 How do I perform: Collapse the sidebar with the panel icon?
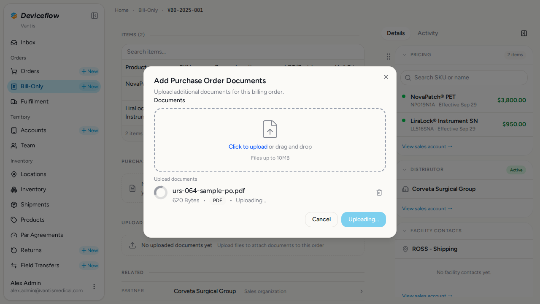click(x=94, y=16)
